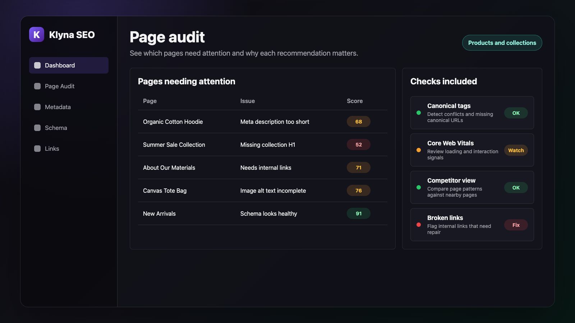Viewport: 575px width, 323px height.
Task: Click the Fix badge for Broken links
Action: (516, 225)
